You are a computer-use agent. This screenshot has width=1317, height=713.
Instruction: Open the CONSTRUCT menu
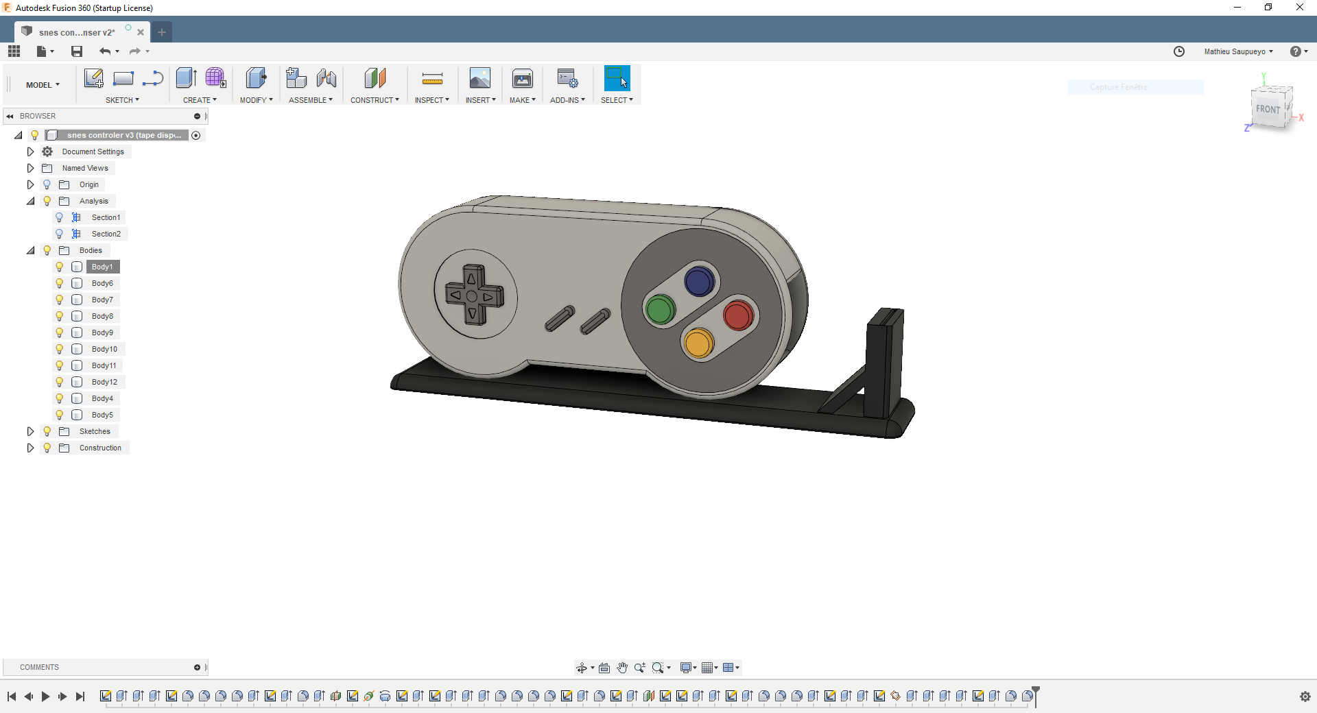tap(375, 100)
